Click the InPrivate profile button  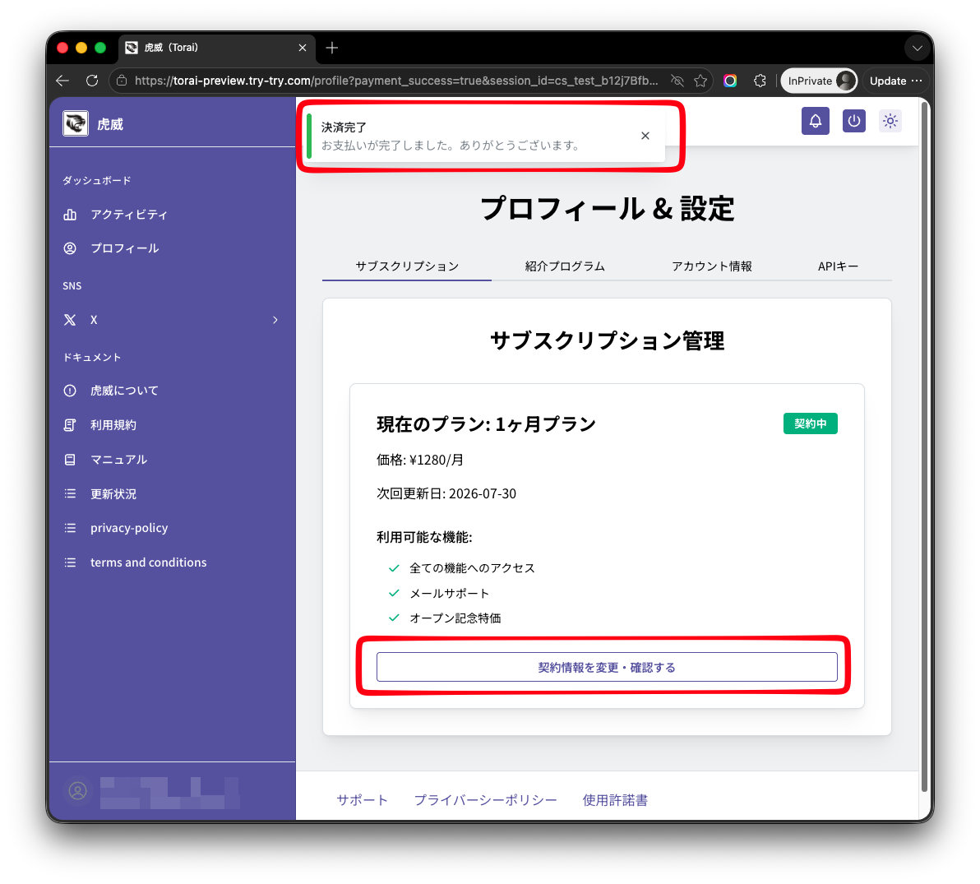(819, 81)
